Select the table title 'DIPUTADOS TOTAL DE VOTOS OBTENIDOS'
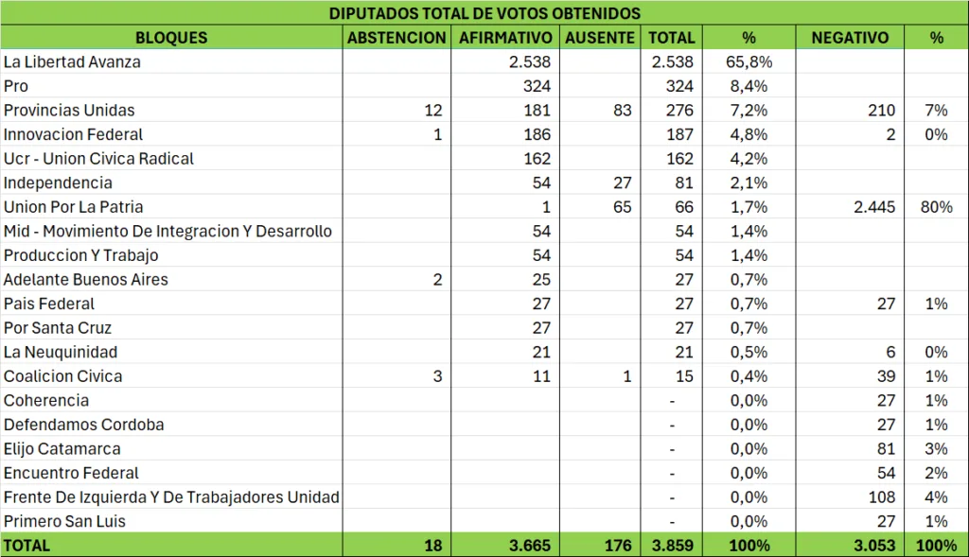This screenshot has height=557, width=969. click(484, 13)
